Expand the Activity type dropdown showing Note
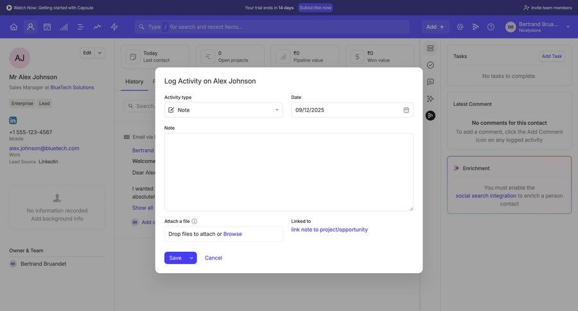The width and height of the screenshot is (578, 311). [x=223, y=110]
